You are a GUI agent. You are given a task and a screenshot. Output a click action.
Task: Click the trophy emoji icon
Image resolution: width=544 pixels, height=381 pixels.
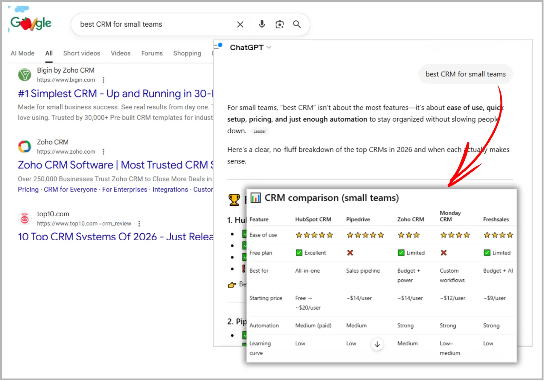234,200
